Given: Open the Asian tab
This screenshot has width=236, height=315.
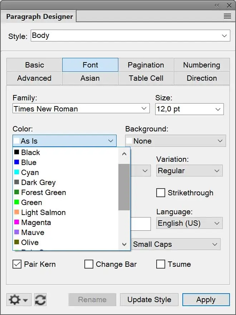Looking at the screenshot, I should (x=90, y=78).
